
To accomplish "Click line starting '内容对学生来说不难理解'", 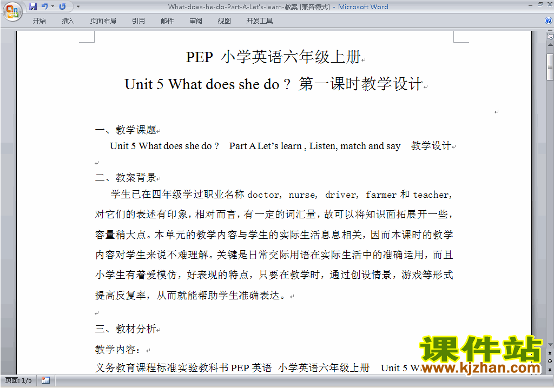I will tap(274, 255).
